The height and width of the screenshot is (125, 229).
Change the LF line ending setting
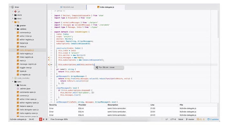(167, 119)
